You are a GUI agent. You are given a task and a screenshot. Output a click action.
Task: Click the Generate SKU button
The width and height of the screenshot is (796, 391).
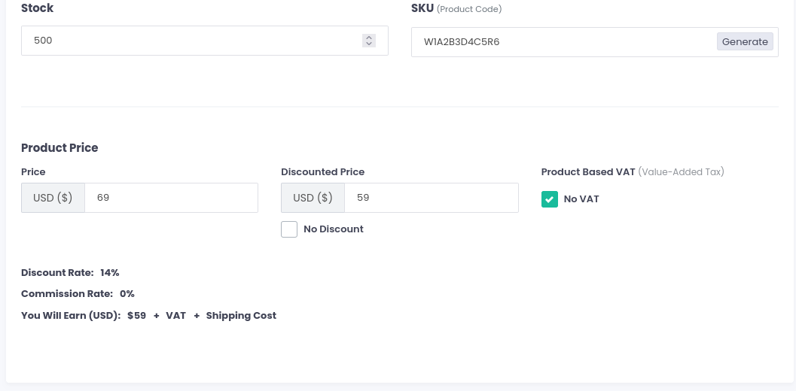[x=744, y=42]
